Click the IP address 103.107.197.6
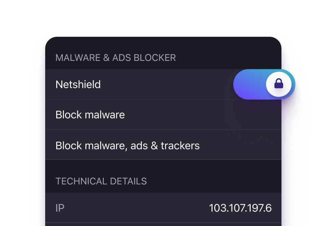This screenshot has height=226, width=331. [240, 208]
